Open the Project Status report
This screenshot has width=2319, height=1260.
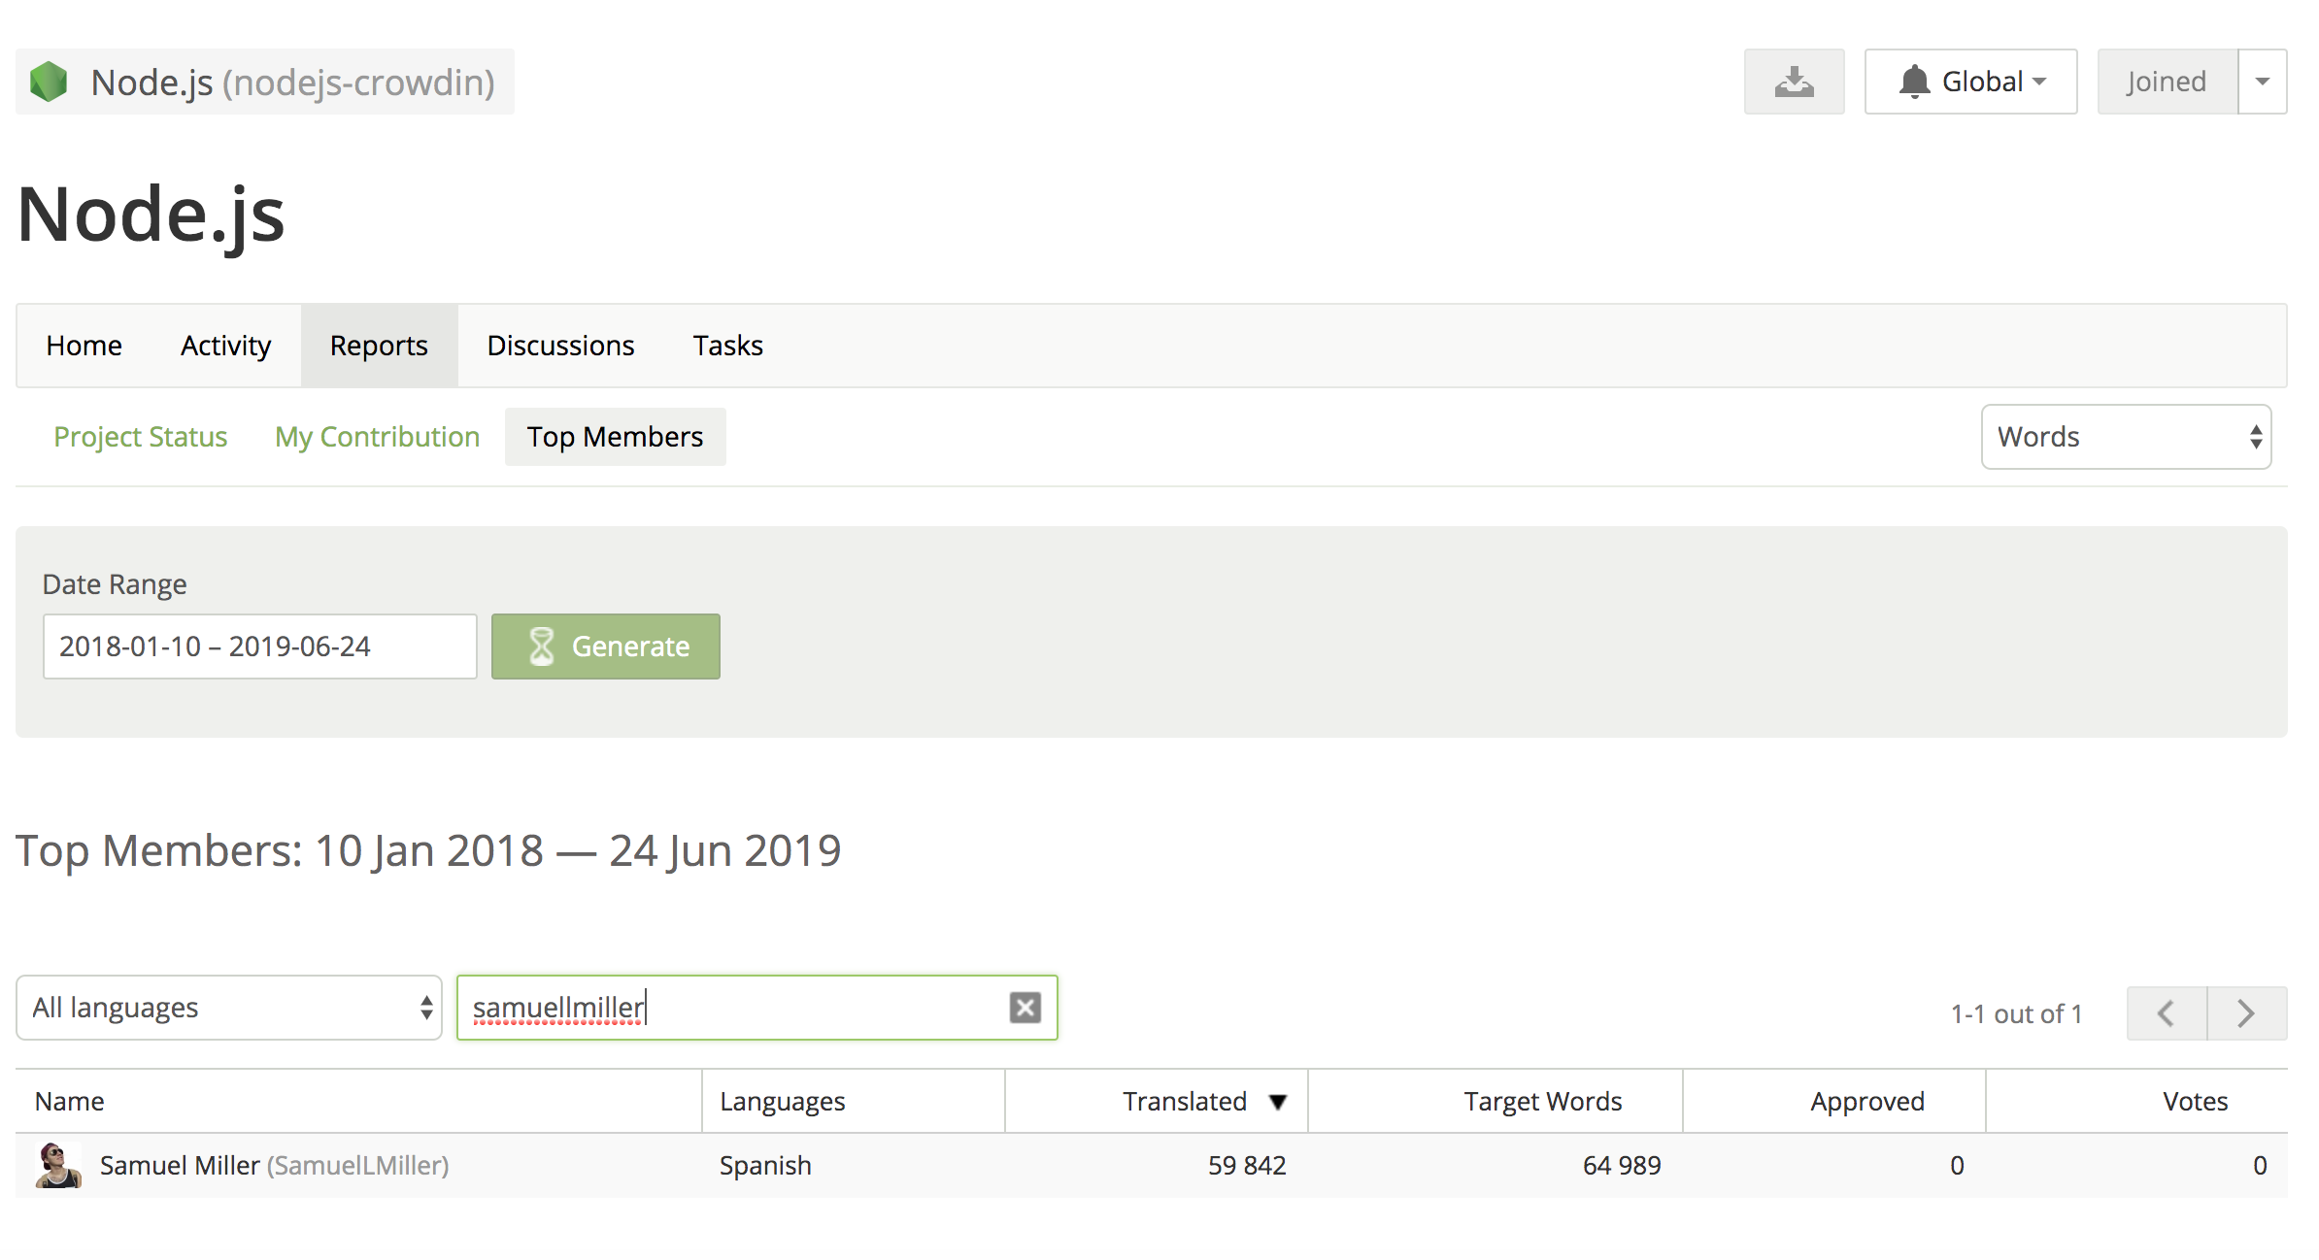tap(141, 437)
